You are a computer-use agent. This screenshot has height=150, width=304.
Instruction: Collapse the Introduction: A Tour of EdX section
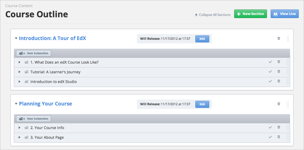click(x=16, y=38)
